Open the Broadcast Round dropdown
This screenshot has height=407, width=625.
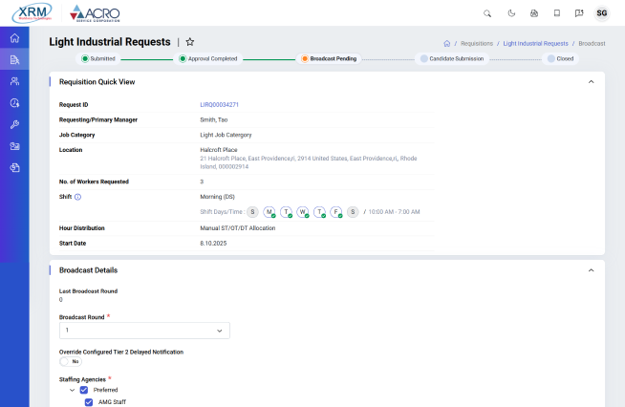[x=144, y=331]
